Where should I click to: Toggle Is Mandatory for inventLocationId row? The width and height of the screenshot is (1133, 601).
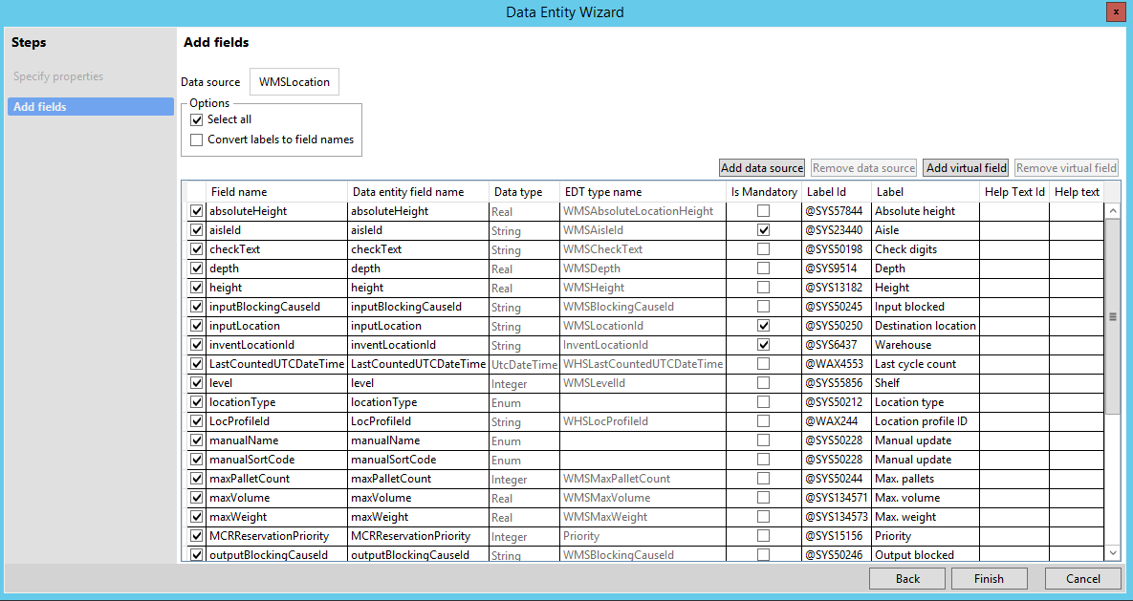(x=763, y=345)
